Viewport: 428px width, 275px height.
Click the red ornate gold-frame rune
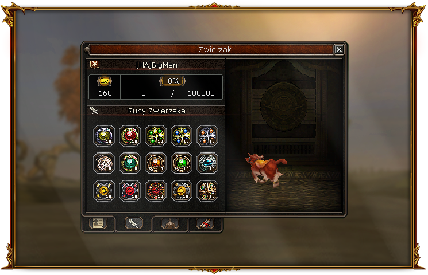(x=156, y=191)
